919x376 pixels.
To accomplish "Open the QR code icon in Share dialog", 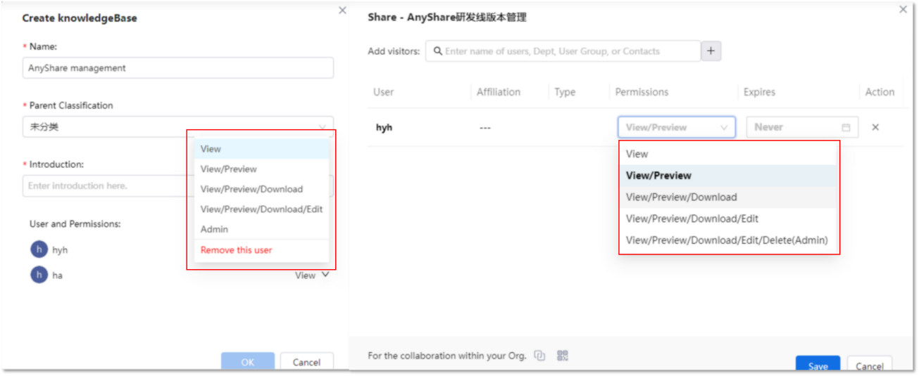I will click(x=562, y=356).
